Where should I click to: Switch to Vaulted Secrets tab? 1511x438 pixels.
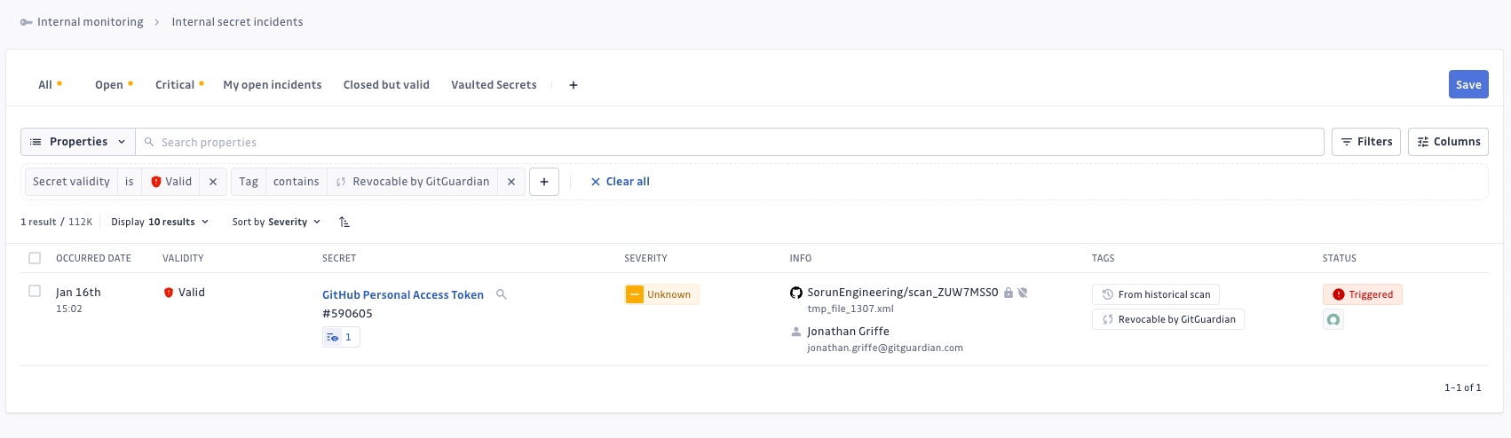tap(494, 85)
